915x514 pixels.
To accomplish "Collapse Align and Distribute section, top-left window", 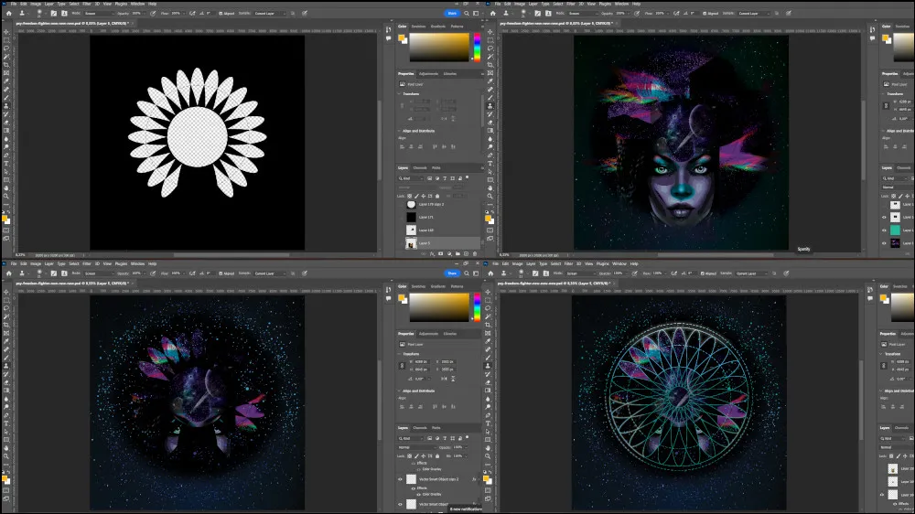I will coord(400,131).
